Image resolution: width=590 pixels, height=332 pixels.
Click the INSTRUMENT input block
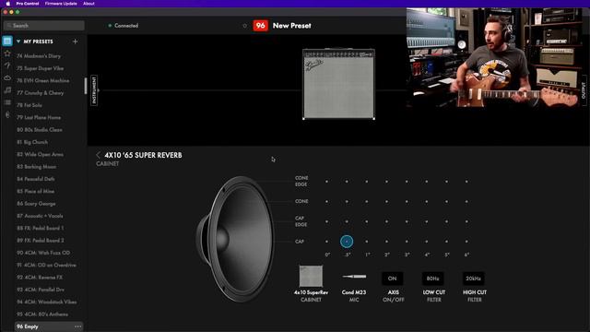[94, 90]
